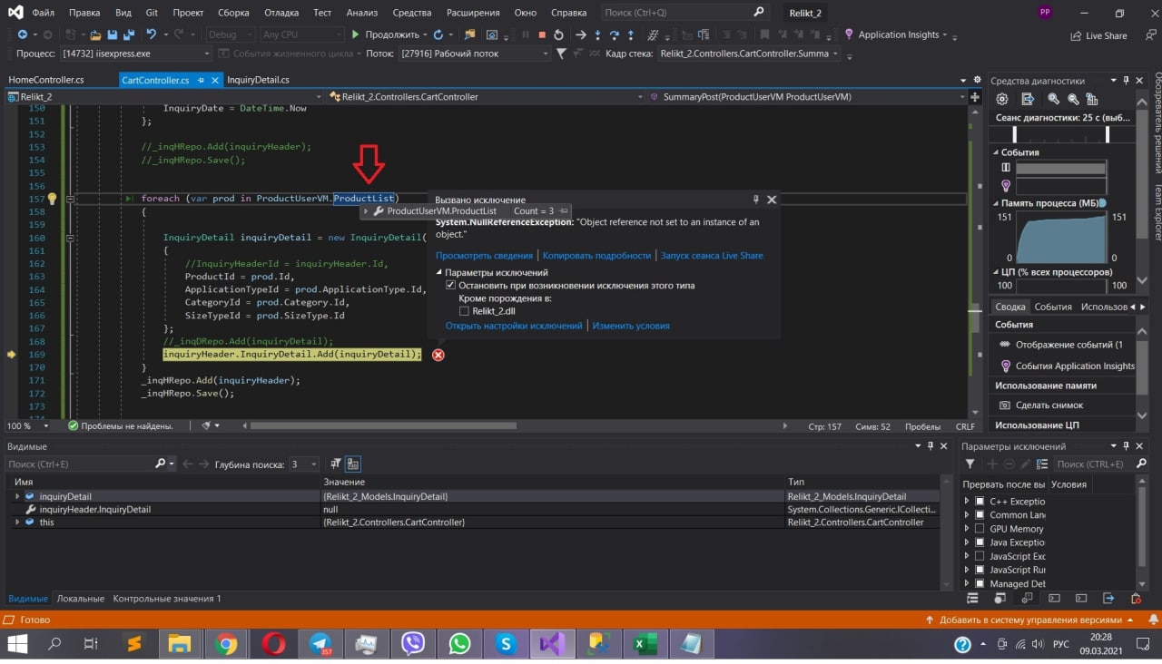Expand the 'this' variable row
Screen dimensions: 1162x664
click(17, 522)
